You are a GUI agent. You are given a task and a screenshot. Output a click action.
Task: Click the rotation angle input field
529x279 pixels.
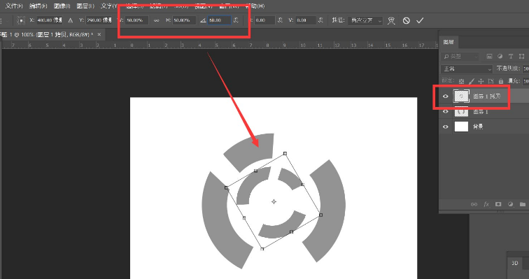point(219,20)
